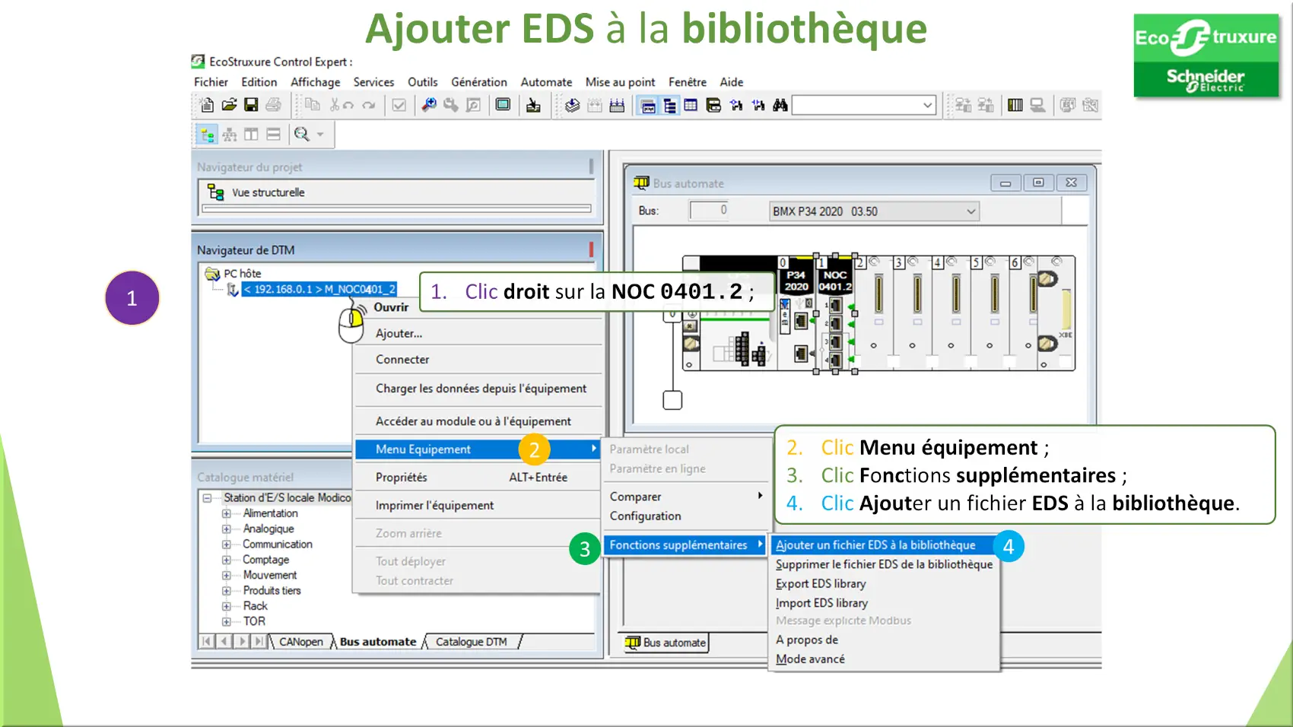Open the Fichier menu
This screenshot has height=727, width=1293.
tap(211, 82)
